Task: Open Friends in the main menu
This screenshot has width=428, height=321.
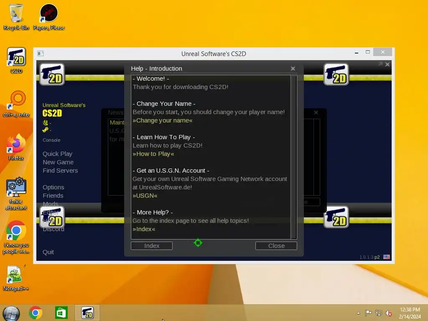Action: click(53, 196)
